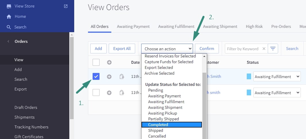Click the Confirm button
The image size is (306, 139).
(x=207, y=49)
